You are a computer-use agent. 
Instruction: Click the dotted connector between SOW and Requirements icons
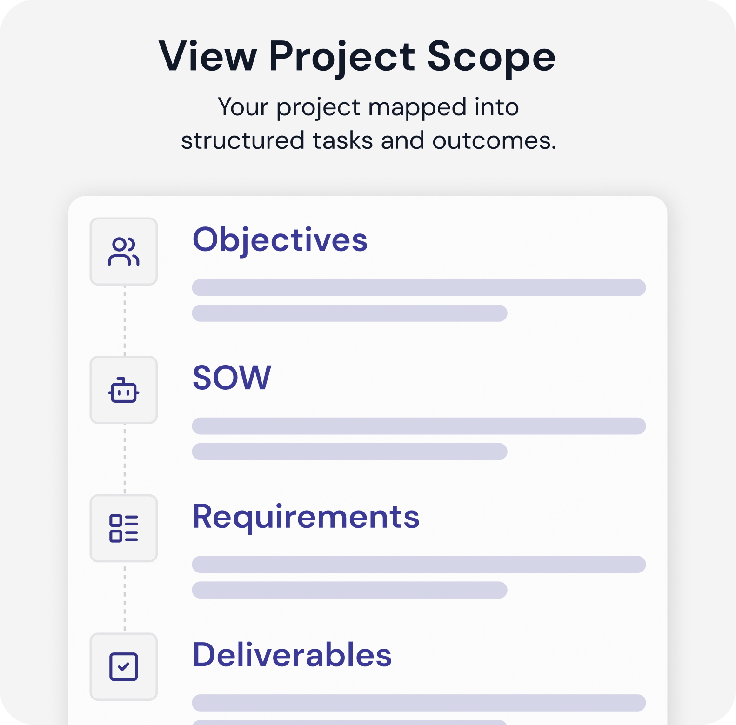tap(125, 459)
